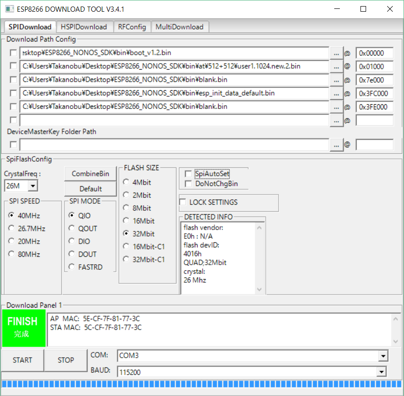
Task: Enable the DeviceMasterKey Folder Path checkbox
Action: point(14,144)
